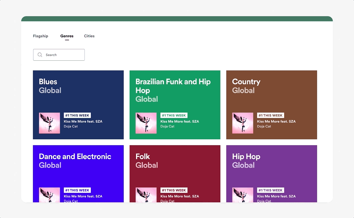Click '#1 THIS WEEK' badge in Dance and Electronic card
The width and height of the screenshot is (354, 218).
coord(77,190)
